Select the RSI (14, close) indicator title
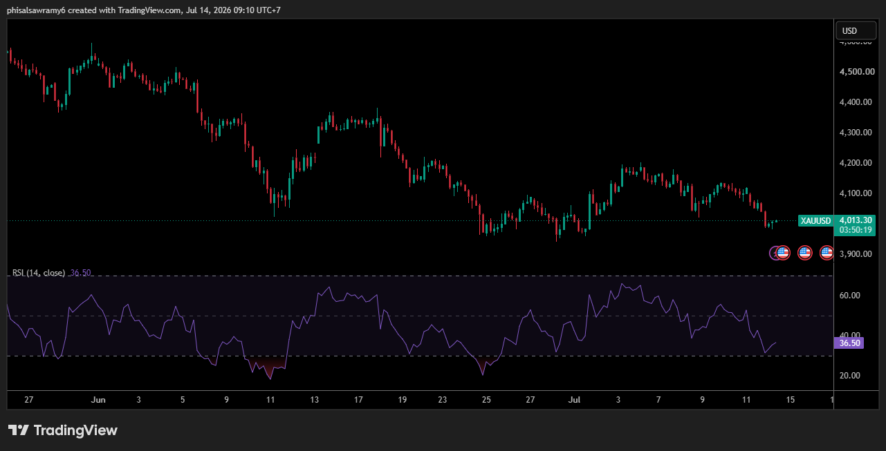Viewport: 886px width, 451px height. pyautogui.click(x=39, y=273)
